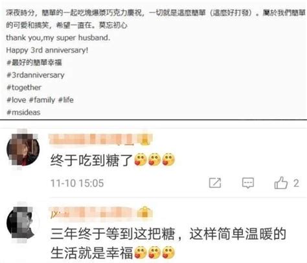
Task: Open second commenter's grayscale avatar
Action: click(21, 223)
